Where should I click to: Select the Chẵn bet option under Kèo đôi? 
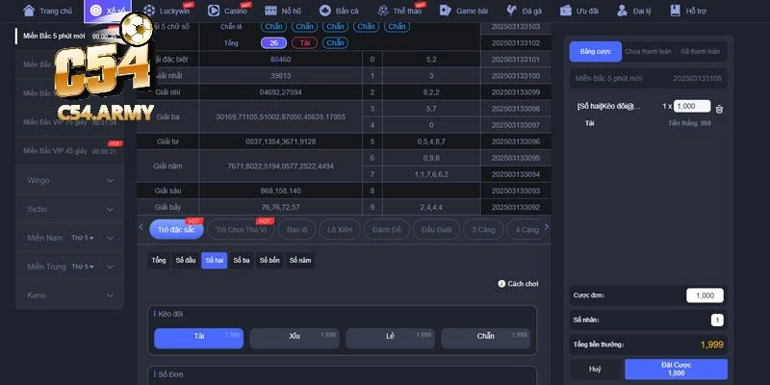pos(485,338)
